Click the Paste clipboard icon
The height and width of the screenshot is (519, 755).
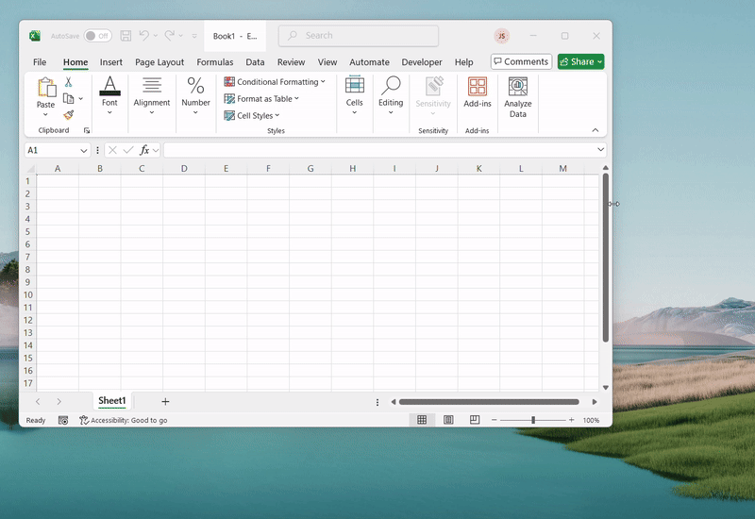[x=45, y=88]
